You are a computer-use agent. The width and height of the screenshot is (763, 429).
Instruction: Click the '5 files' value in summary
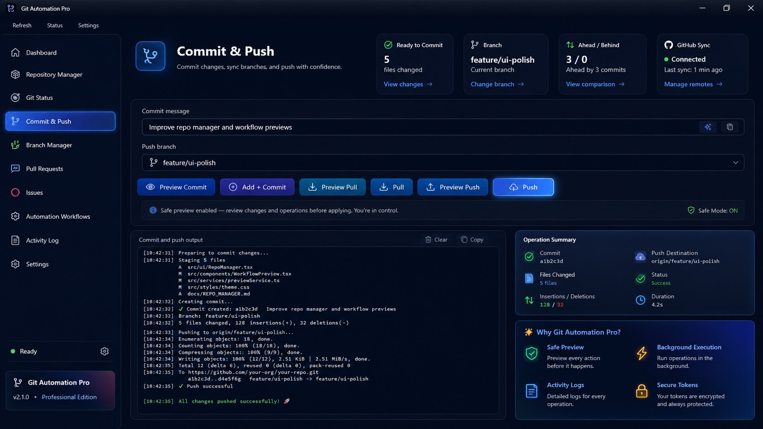pos(548,283)
